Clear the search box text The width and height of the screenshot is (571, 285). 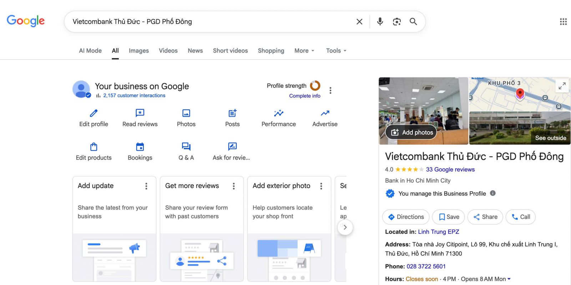(x=359, y=22)
